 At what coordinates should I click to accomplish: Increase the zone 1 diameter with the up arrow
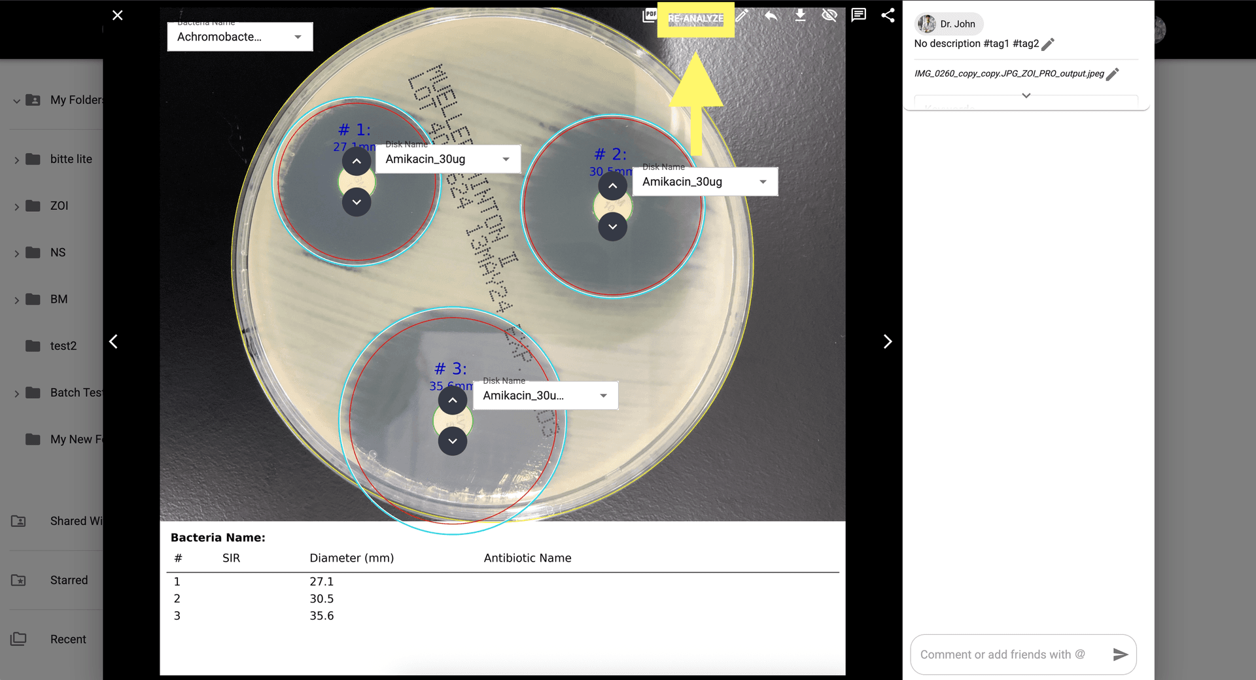(x=357, y=161)
